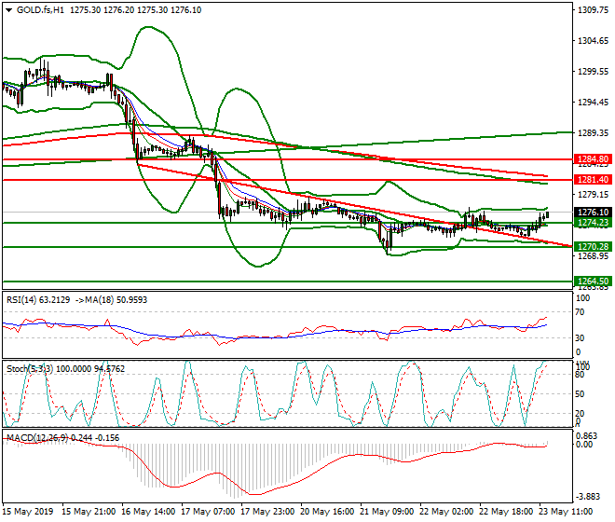The image size is (615, 522).
Task: Click the 15 May 21:00 time label
Action: pyautogui.click(x=89, y=512)
